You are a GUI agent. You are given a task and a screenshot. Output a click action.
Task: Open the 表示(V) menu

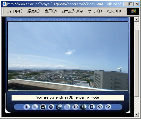[x=51, y=11]
